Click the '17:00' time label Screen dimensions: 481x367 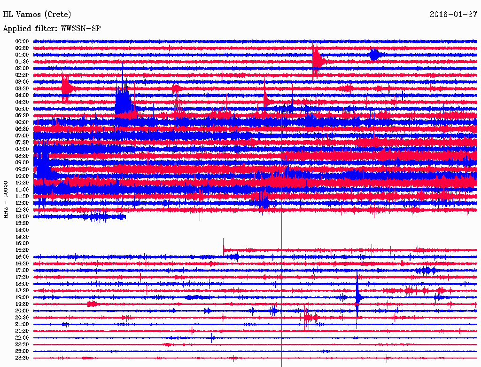[22, 271]
